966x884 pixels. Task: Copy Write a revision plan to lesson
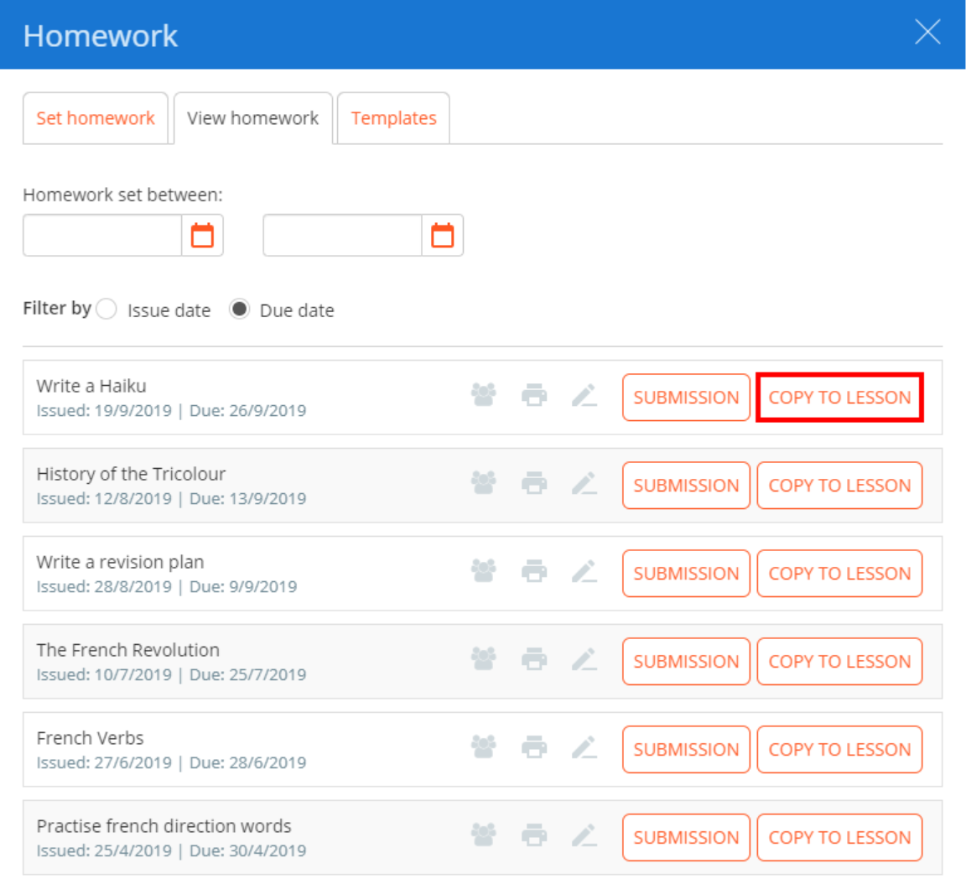pos(839,574)
